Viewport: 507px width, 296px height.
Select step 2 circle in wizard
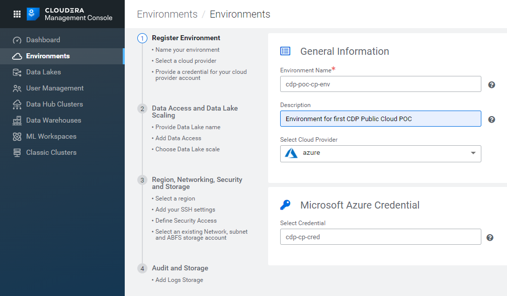coord(142,109)
